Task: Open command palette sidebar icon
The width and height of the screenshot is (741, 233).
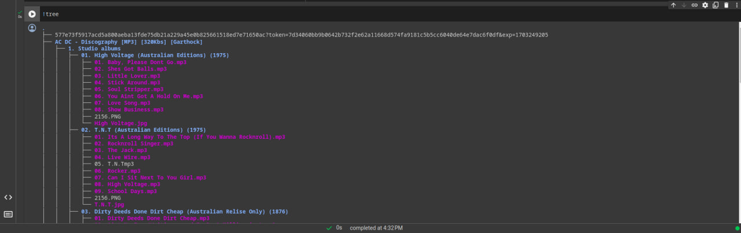Action: [8, 214]
